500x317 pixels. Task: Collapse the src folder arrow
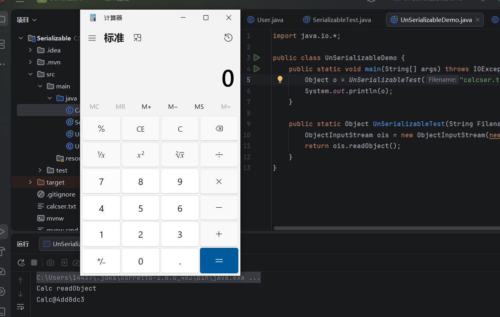[x=30, y=74]
